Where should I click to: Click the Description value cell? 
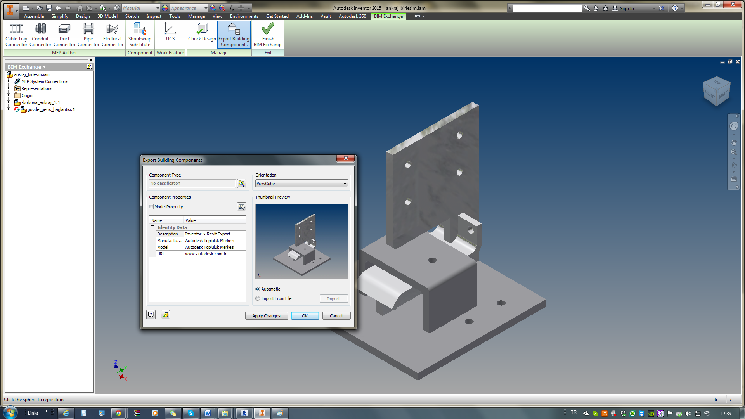pyautogui.click(x=215, y=234)
